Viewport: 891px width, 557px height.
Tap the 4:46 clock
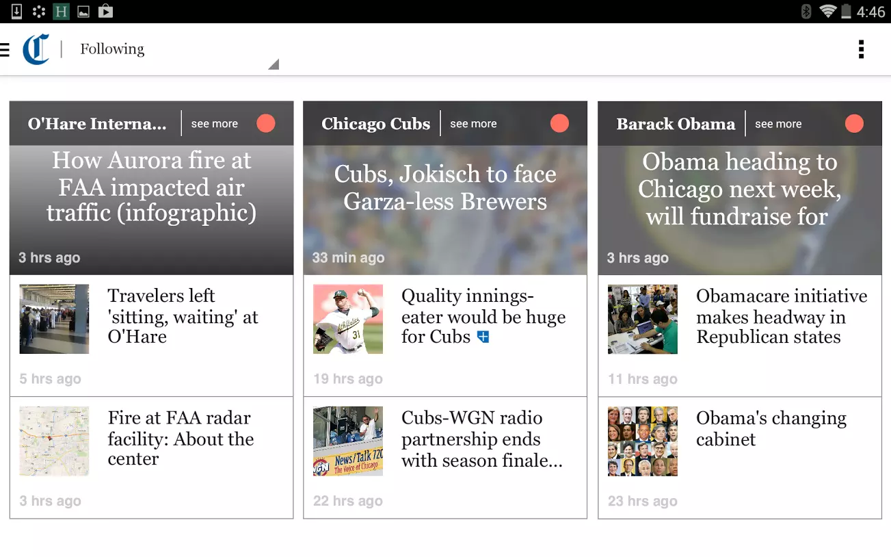coord(870,12)
